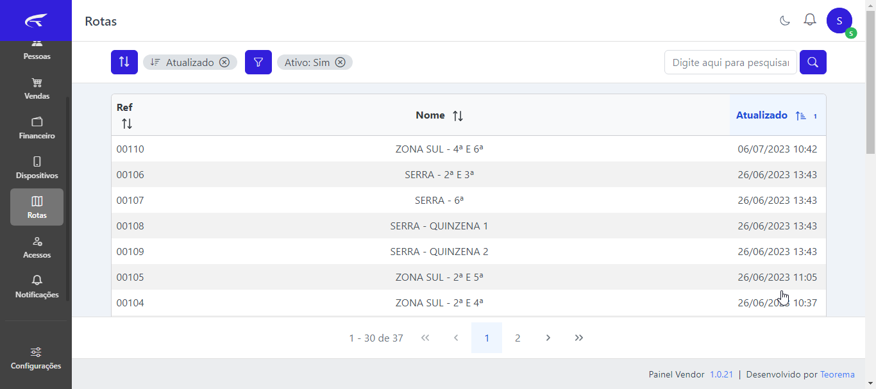This screenshot has height=389, width=876.
Task: Open the Financeiro sidebar section
Action: point(37,129)
